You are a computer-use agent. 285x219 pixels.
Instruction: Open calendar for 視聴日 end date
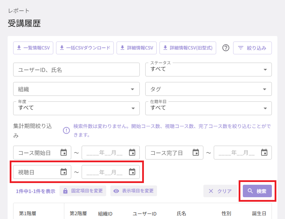[x=132, y=172]
